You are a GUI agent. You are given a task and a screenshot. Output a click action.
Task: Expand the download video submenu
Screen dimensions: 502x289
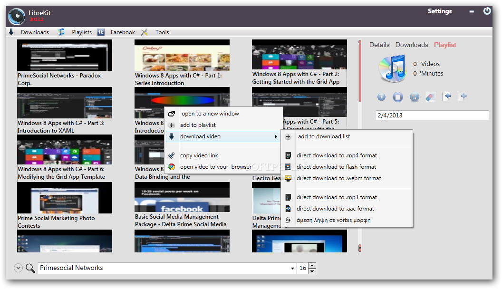pos(224,137)
